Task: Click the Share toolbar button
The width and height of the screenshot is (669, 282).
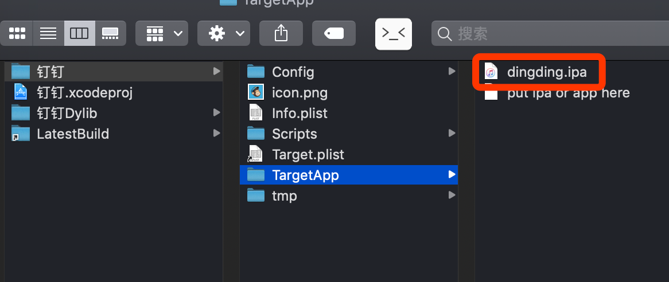Action: [281, 33]
